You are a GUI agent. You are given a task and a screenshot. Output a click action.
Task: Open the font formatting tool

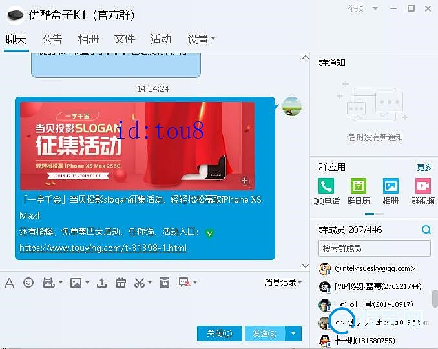tap(9, 283)
